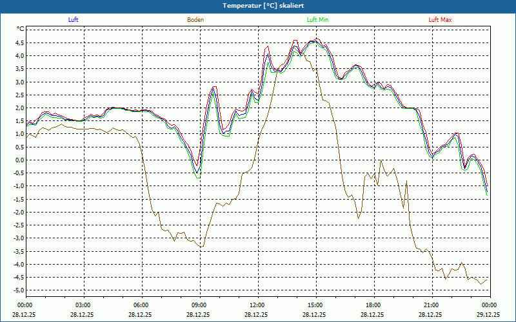Select the 18:00 time axis label
Screen dimensions: 516x322
(x=373, y=305)
